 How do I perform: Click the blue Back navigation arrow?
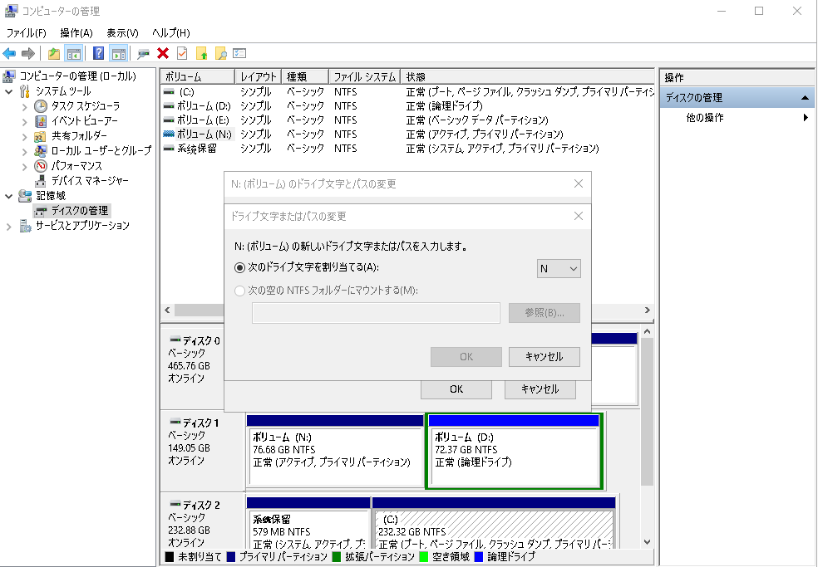click(9, 53)
